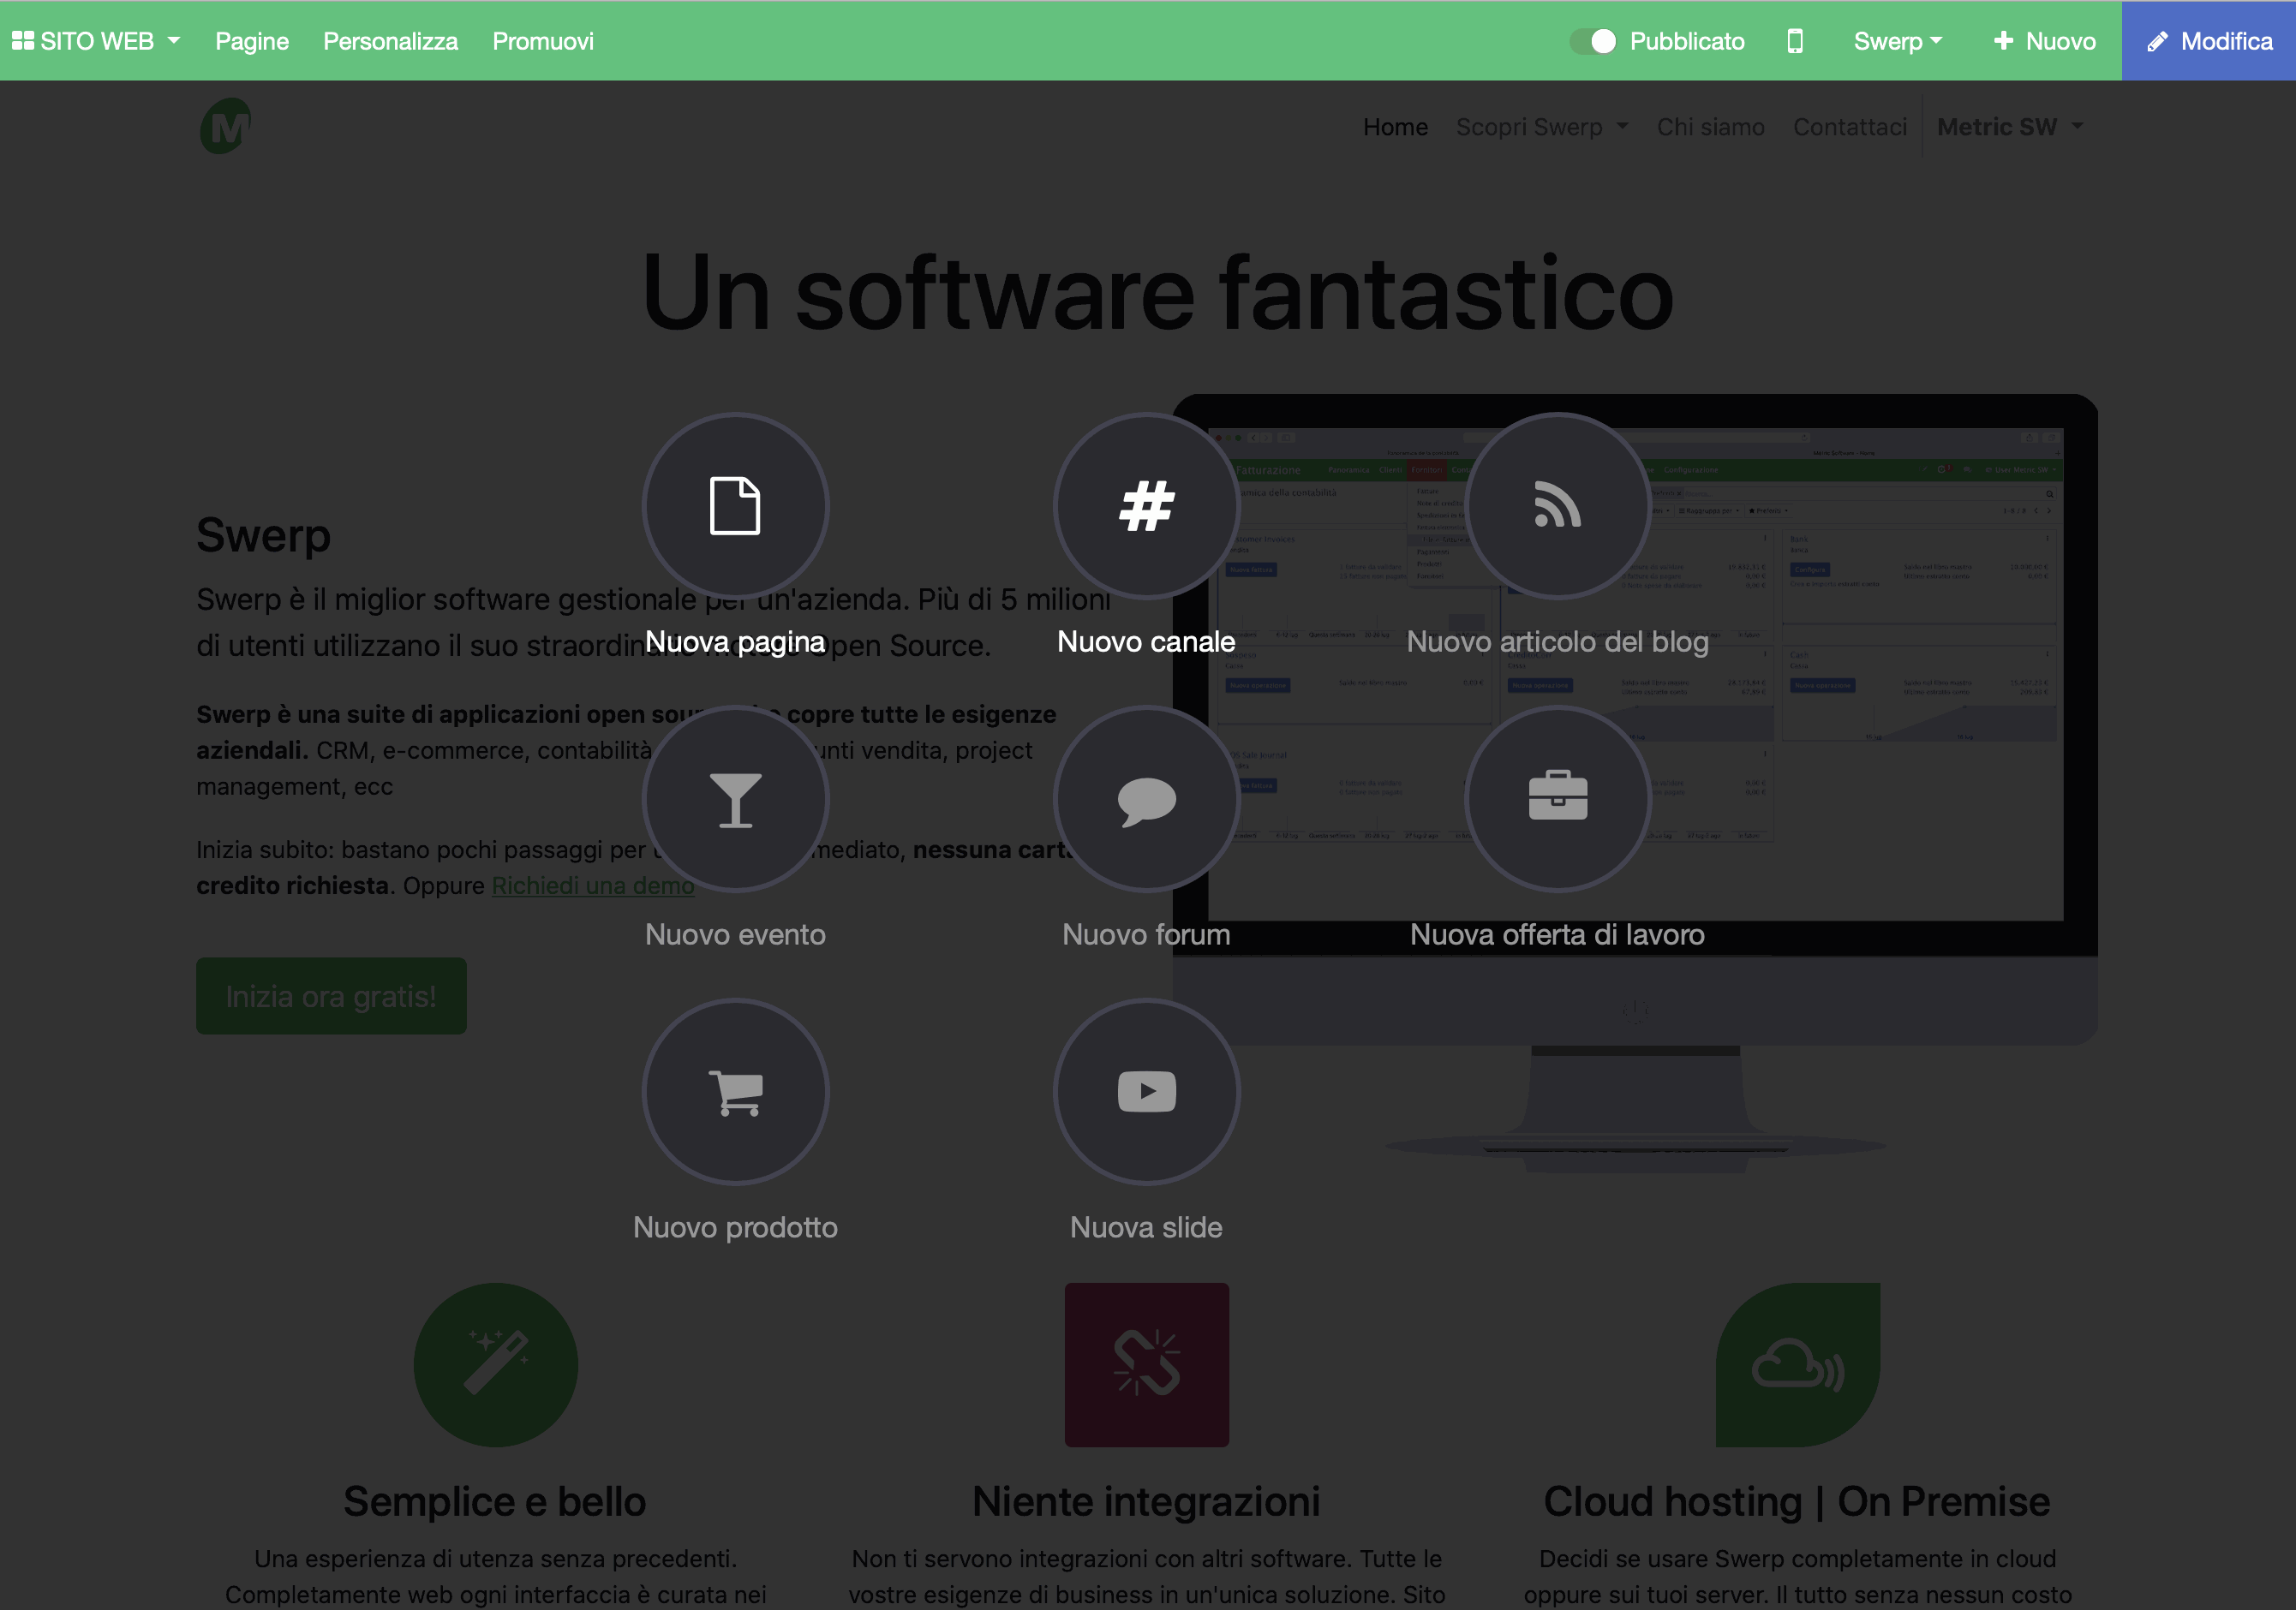Open the Personalizza menu

coord(390,41)
